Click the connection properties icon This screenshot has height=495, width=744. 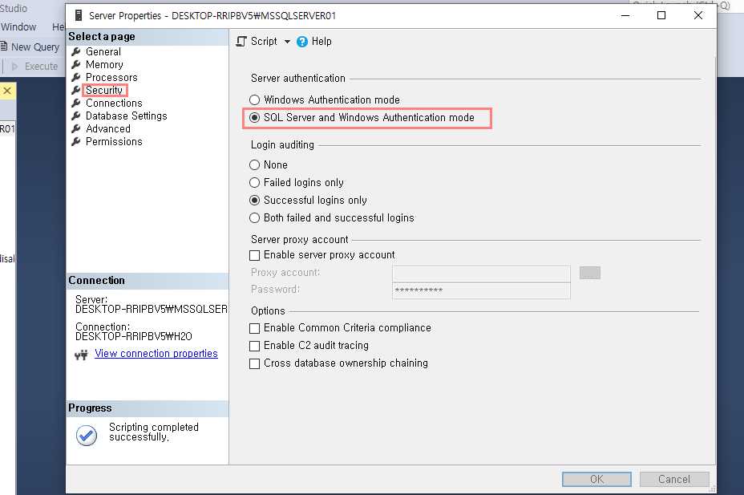[x=82, y=355]
